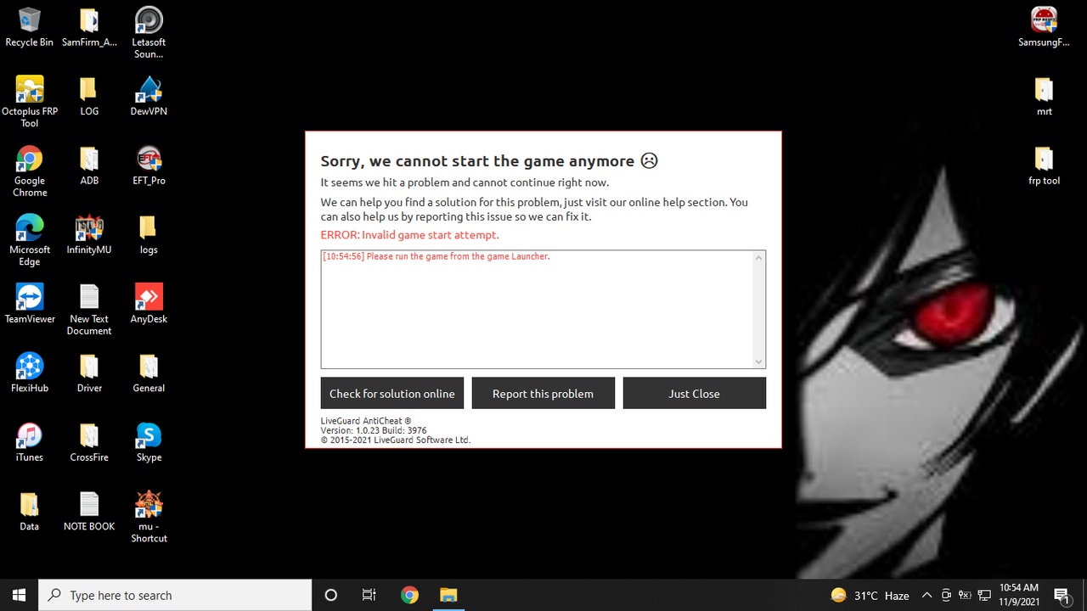Select the ADB folder icon
This screenshot has width=1087, height=611.
(x=89, y=165)
